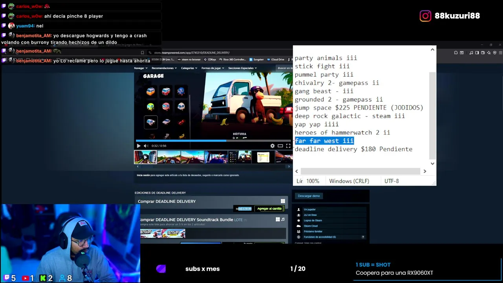Open the browser hamburger menu

click(x=500, y=53)
